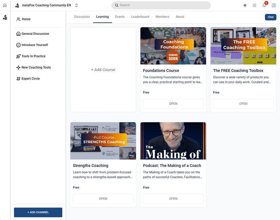Toggle the light/dark theme sun icon
Viewport: 280px width, 220px height.
tap(245, 5)
